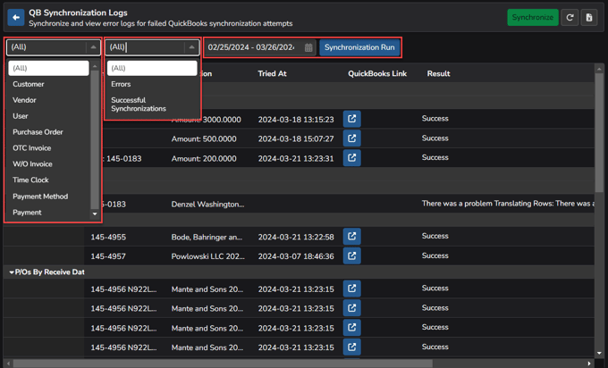Image resolution: width=608 pixels, height=368 pixels.
Task: Click the 145-4955 cell
Action: click(x=108, y=237)
